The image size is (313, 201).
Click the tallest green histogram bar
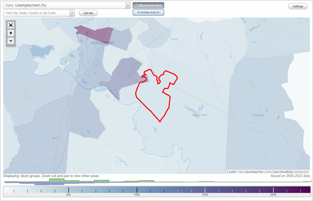tap(57, 180)
